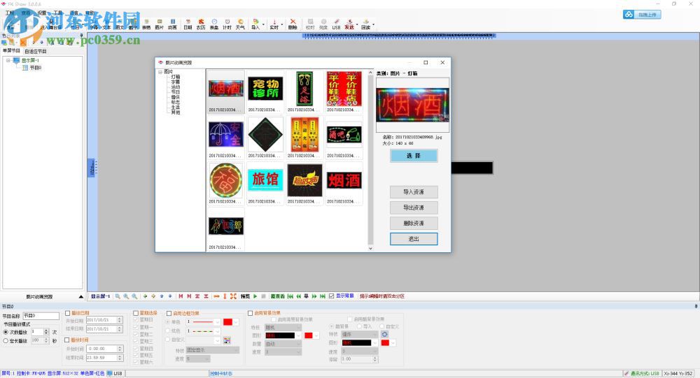Click the 导入资源 button

[414, 192]
